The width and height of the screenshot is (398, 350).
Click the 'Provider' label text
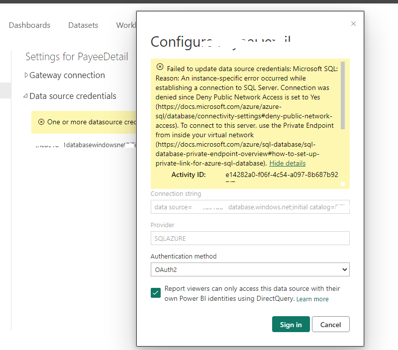(163, 225)
